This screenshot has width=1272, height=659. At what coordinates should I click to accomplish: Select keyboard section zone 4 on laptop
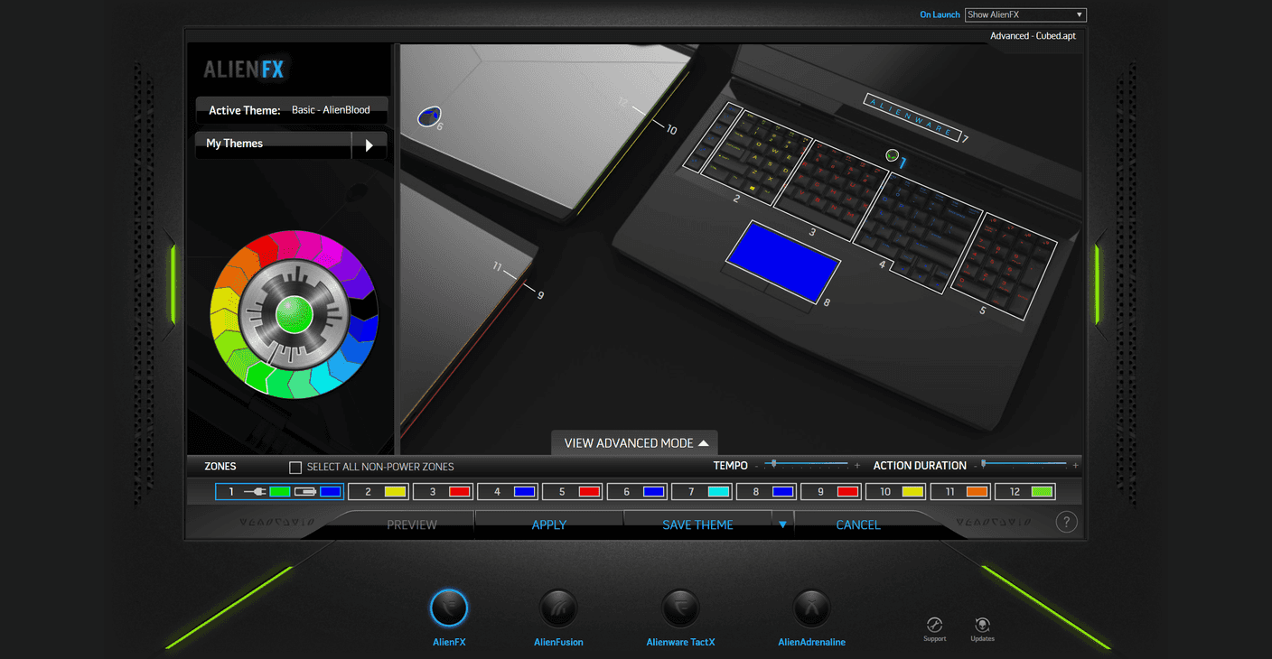click(x=918, y=233)
